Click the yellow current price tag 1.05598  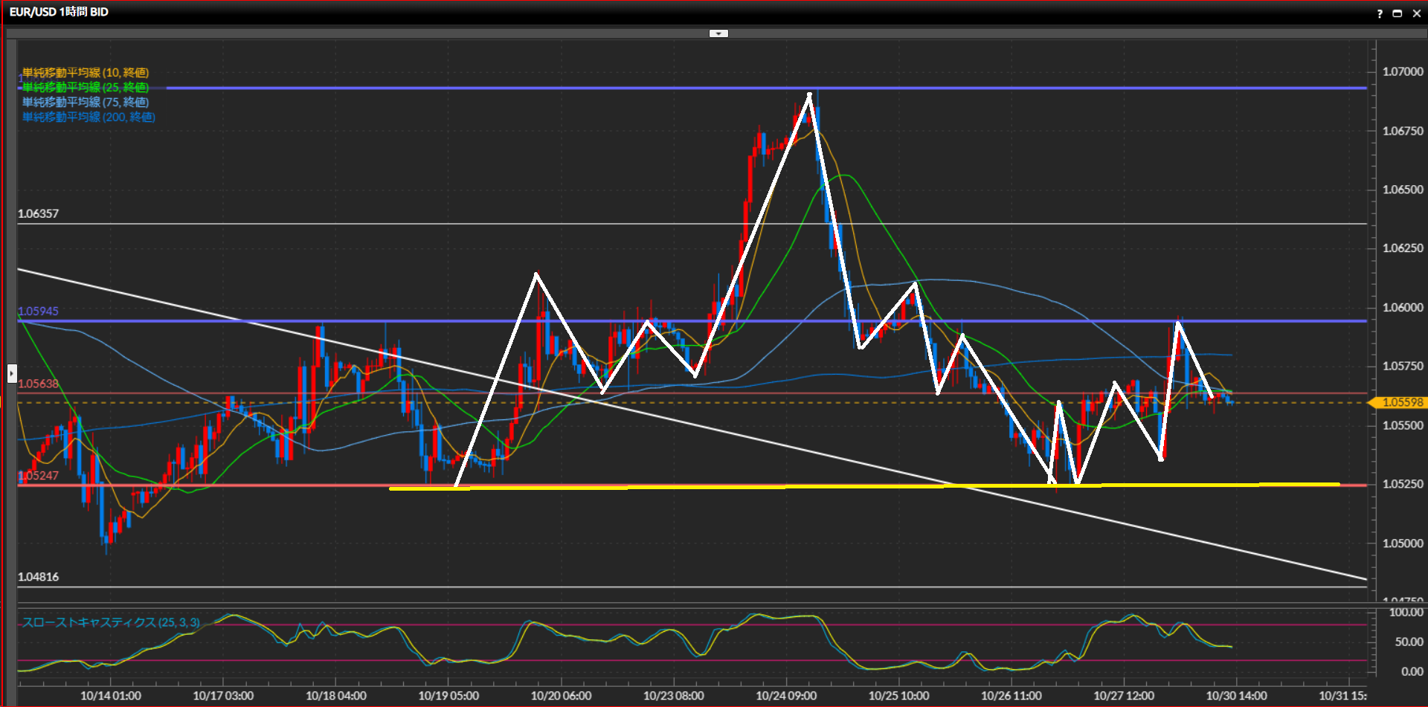click(1400, 402)
